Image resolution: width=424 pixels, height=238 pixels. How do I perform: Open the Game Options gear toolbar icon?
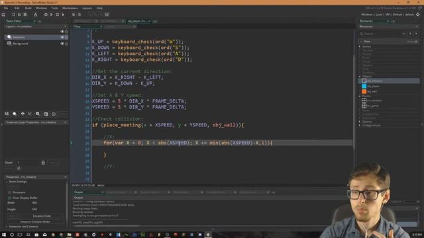click(x=74, y=15)
